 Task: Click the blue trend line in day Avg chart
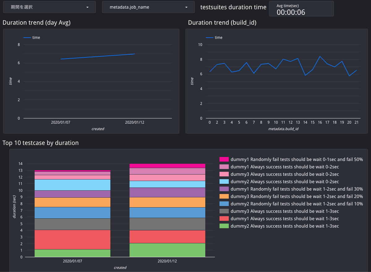coord(98,56)
